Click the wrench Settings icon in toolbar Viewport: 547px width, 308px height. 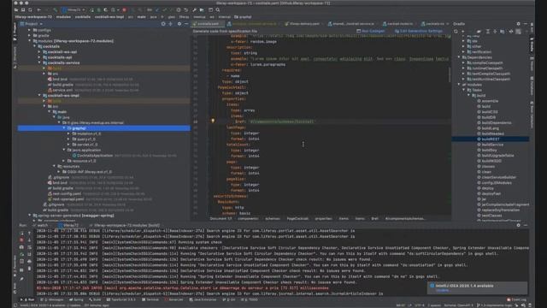194,9
